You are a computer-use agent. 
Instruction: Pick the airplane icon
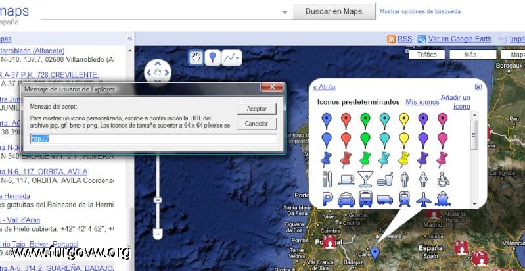[x=424, y=199]
